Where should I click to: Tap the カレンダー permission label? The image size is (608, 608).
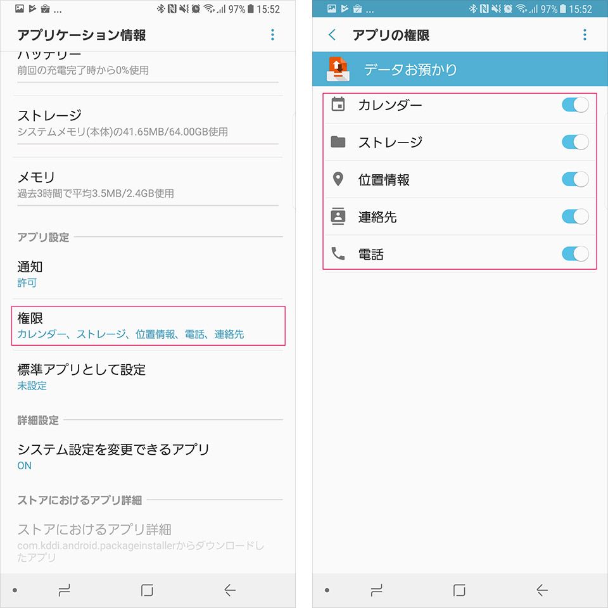pos(390,105)
